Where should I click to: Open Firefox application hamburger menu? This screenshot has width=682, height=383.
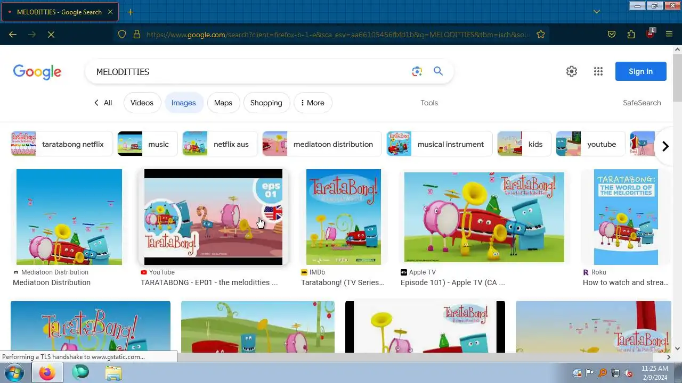tap(669, 34)
